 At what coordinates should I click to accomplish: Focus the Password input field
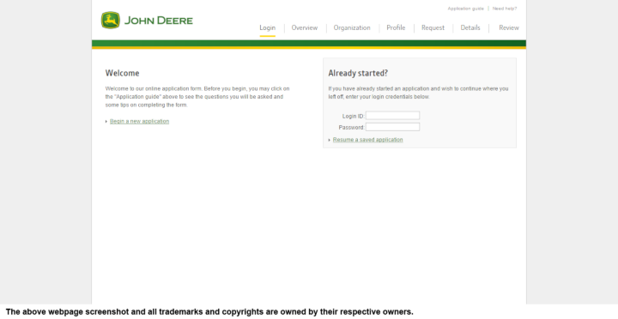[392, 127]
